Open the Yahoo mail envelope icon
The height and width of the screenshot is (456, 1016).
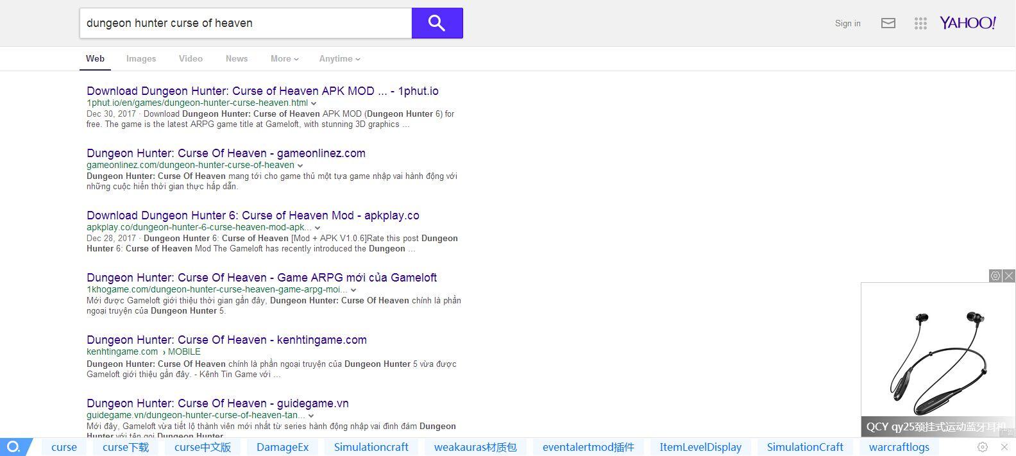point(888,23)
